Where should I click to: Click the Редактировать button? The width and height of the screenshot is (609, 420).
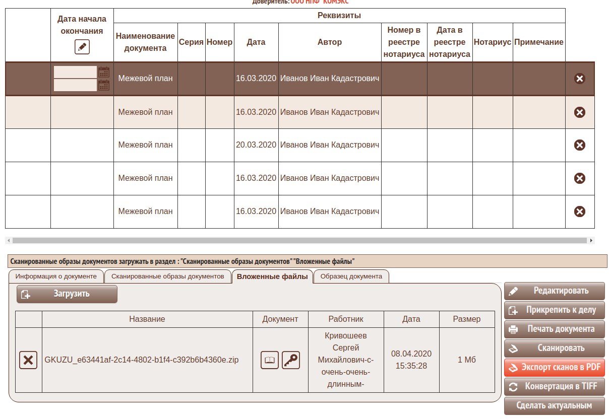[554, 291]
